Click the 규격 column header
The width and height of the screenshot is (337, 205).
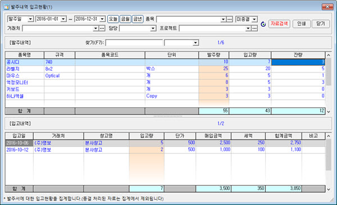[x=60, y=55]
